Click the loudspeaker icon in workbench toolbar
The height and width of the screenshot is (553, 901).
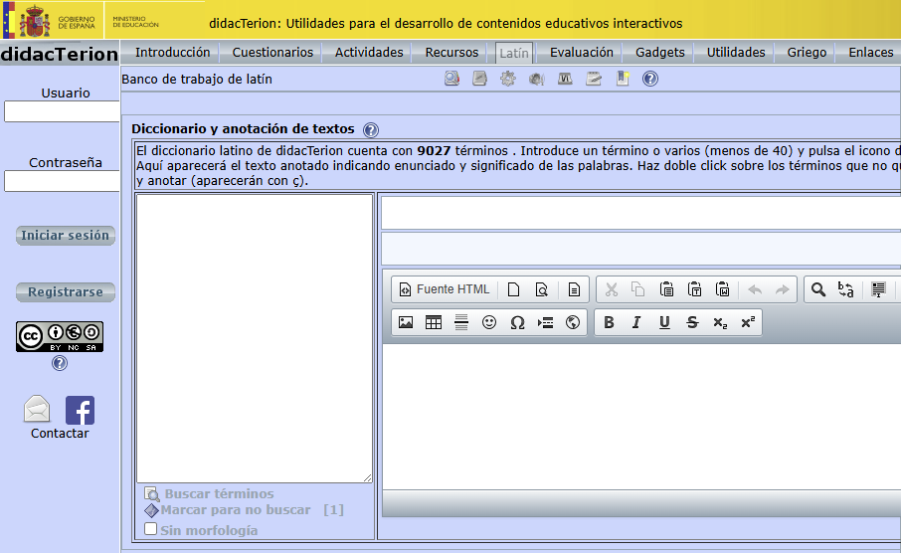pyautogui.click(x=537, y=79)
